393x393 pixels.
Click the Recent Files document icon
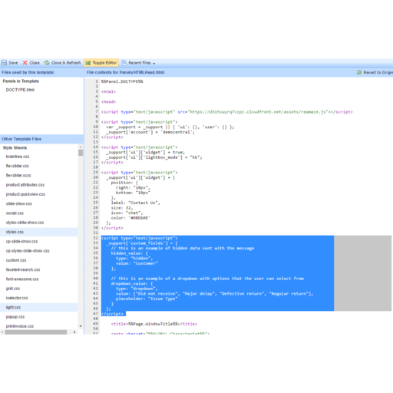coord(124,63)
